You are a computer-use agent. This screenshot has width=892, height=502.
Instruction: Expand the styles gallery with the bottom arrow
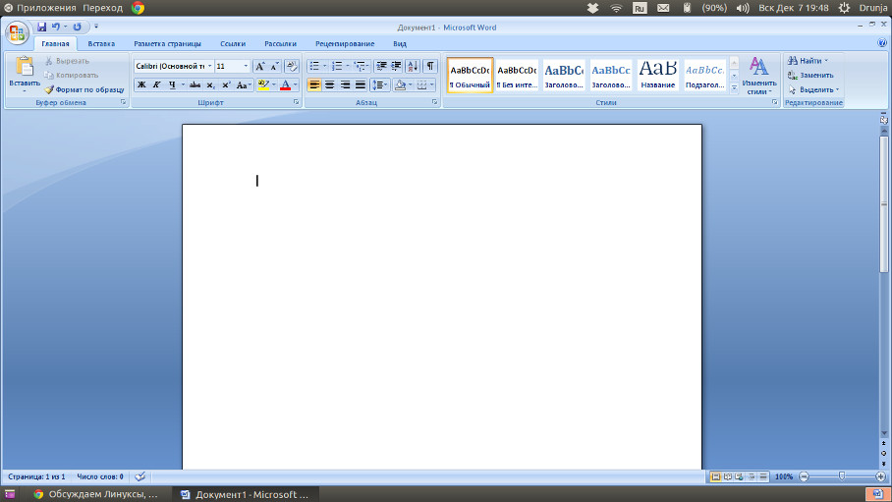pos(734,88)
